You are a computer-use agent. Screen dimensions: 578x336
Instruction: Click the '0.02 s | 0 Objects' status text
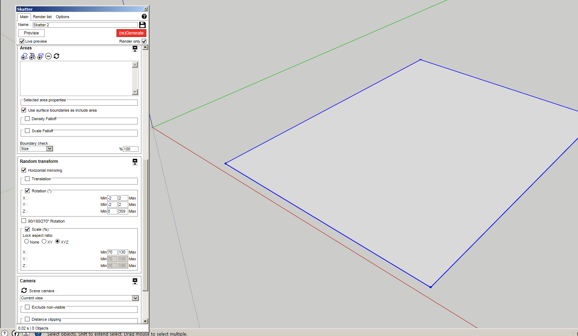33,328
